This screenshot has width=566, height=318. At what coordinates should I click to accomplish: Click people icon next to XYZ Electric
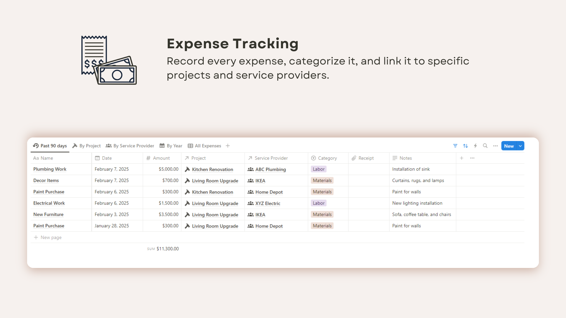251,203
